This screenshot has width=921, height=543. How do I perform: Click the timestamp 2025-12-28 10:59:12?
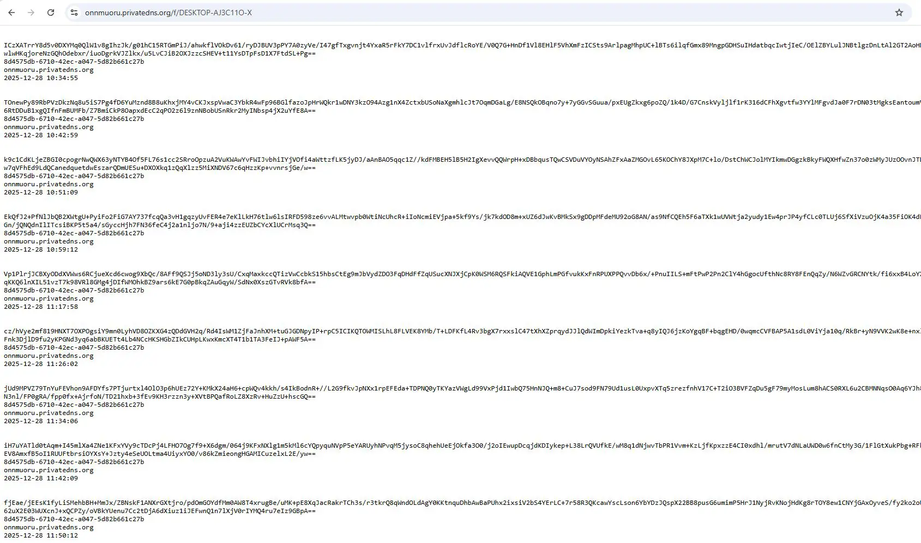pyautogui.click(x=41, y=249)
